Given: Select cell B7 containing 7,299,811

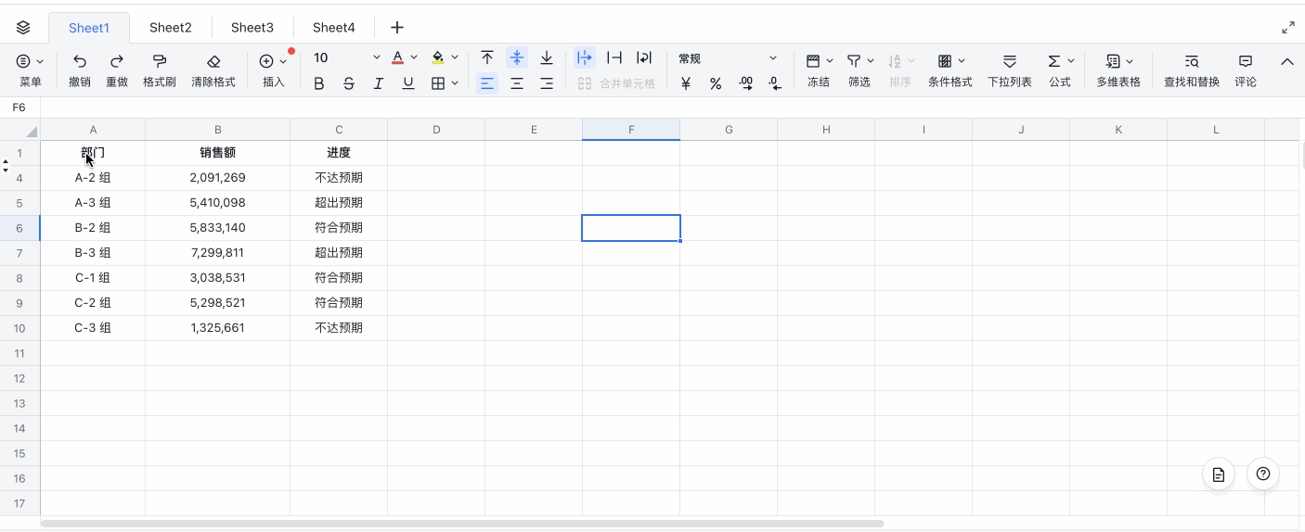Looking at the screenshot, I should (217, 253).
